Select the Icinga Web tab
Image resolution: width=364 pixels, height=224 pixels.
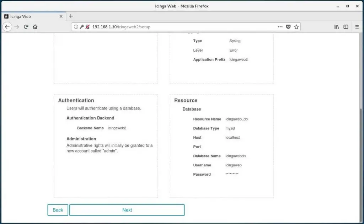point(34,16)
